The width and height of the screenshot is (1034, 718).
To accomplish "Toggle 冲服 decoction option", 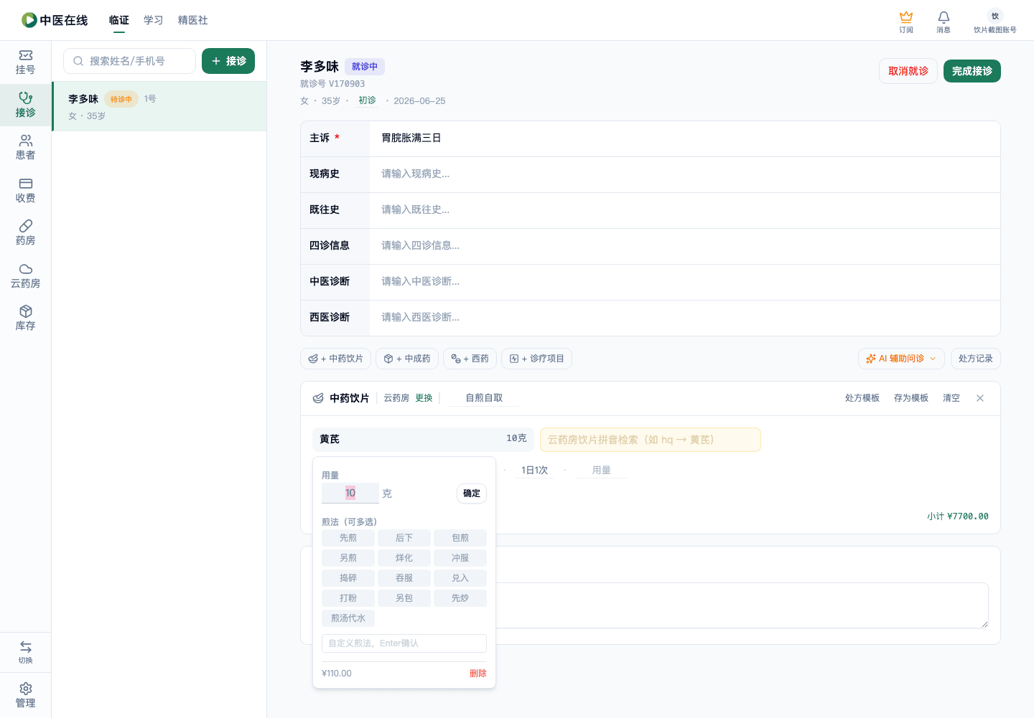I will pos(460,558).
